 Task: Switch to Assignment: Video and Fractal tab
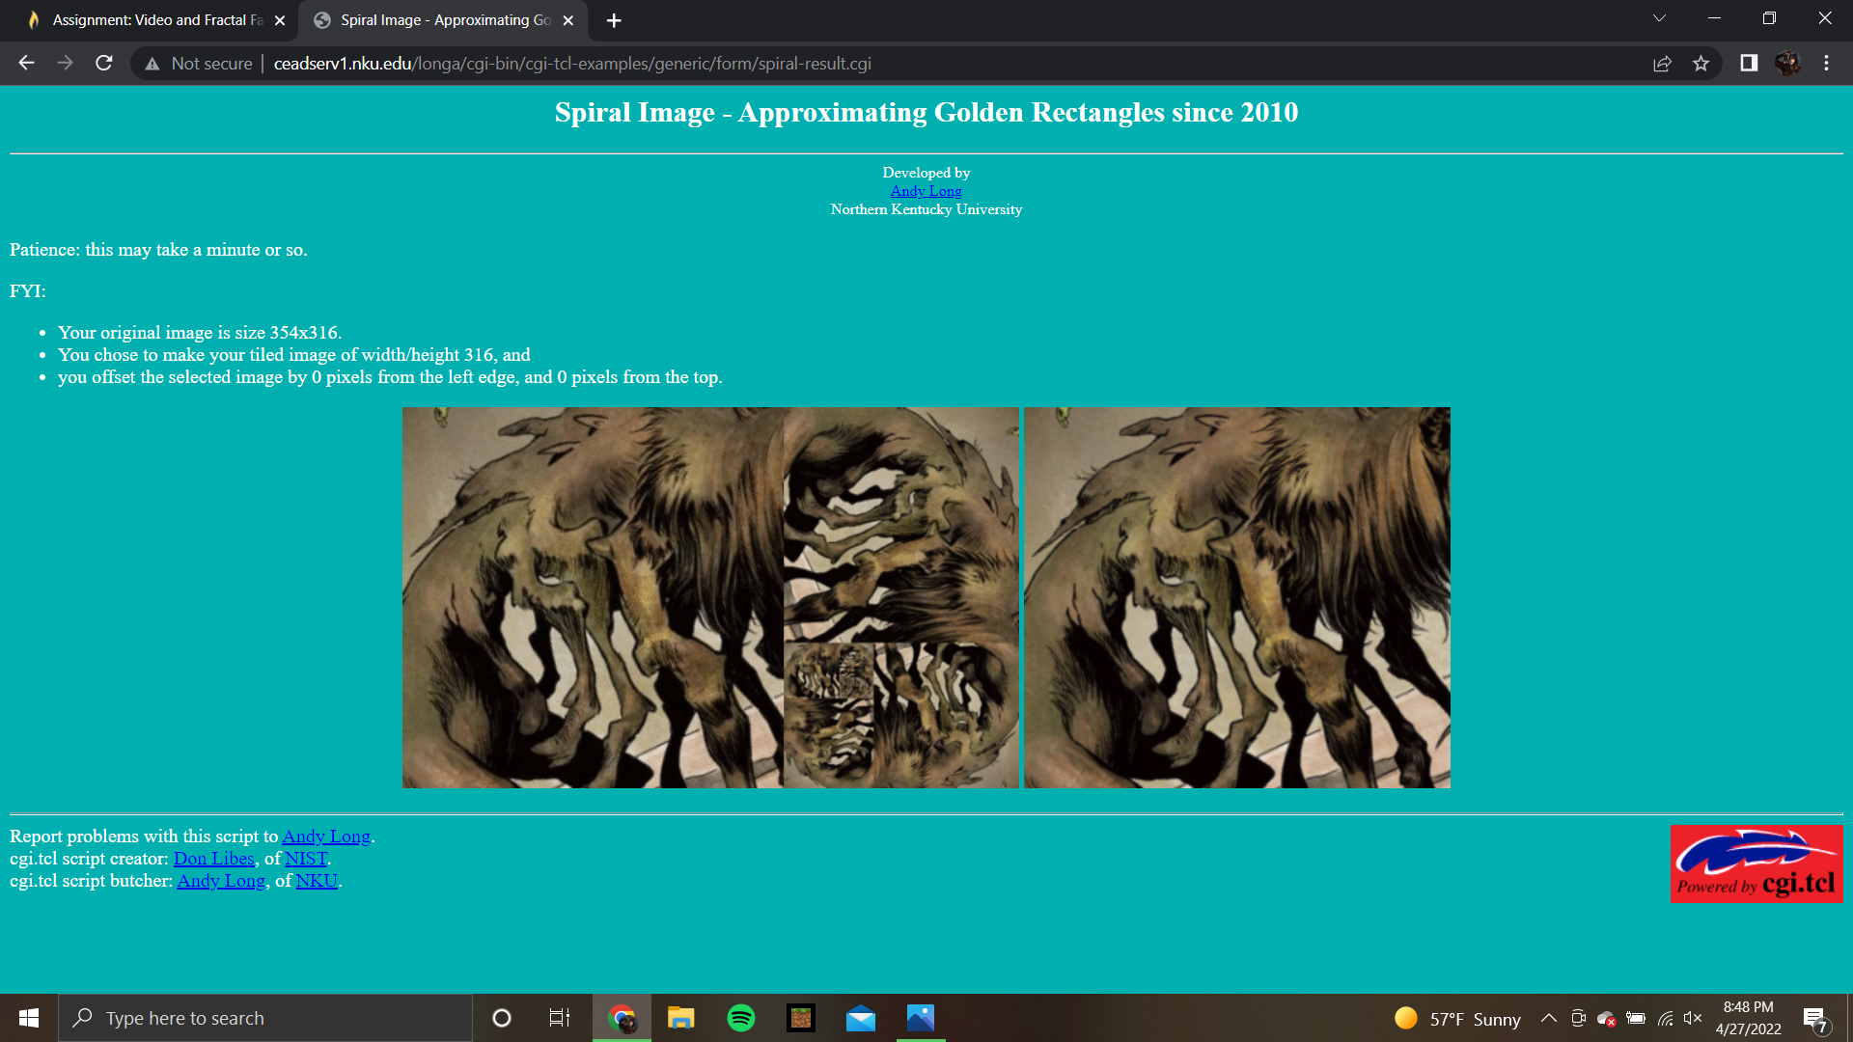[157, 20]
